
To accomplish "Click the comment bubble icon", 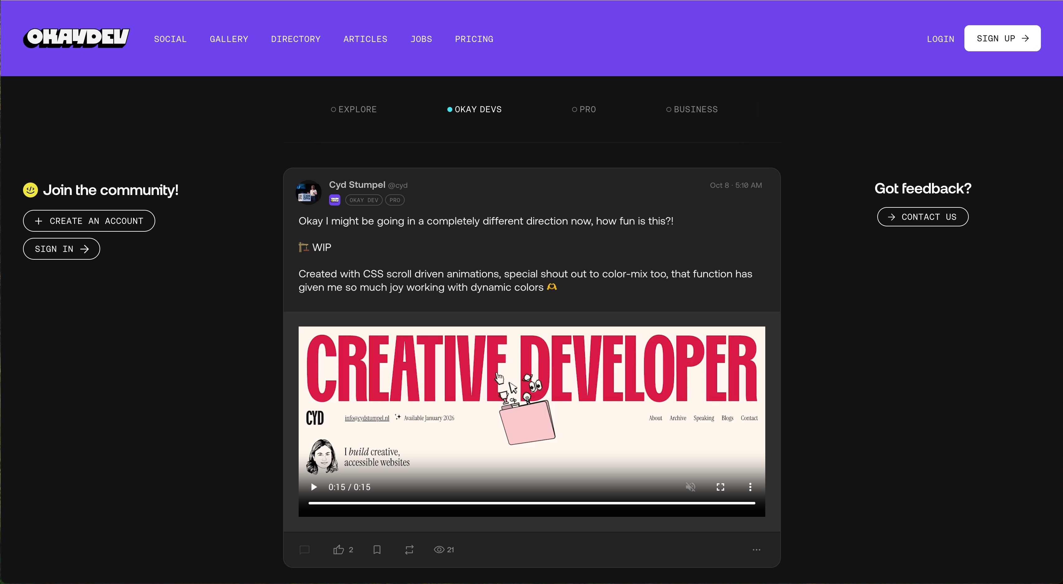I will 305,549.
